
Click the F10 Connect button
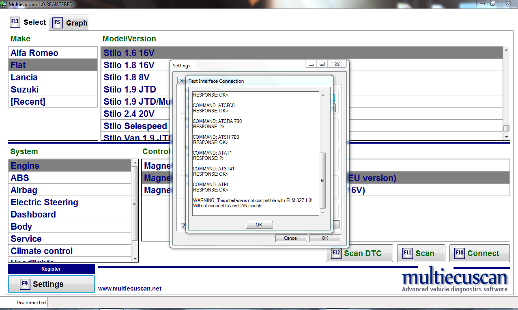pos(479,253)
